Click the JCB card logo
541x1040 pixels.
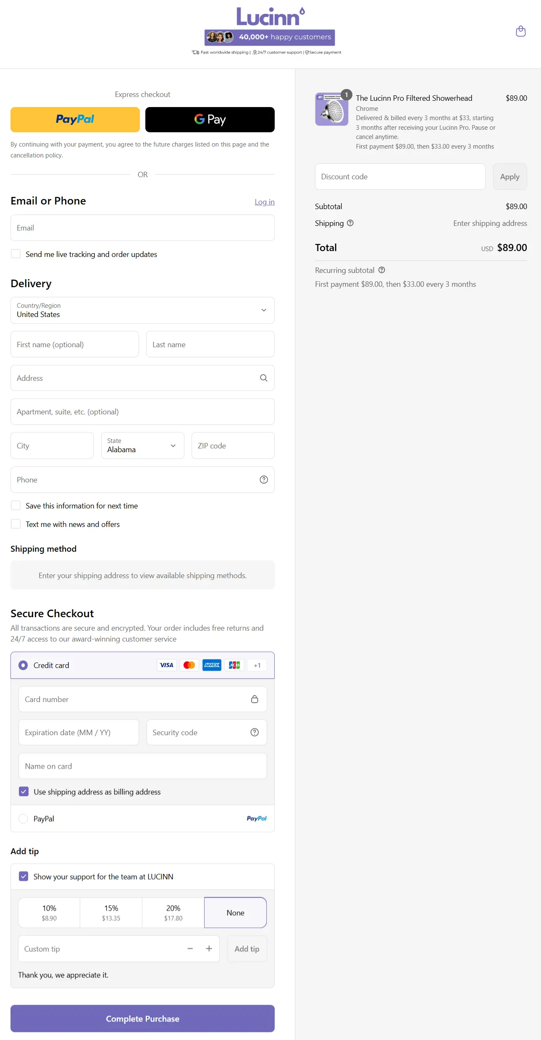[234, 665]
